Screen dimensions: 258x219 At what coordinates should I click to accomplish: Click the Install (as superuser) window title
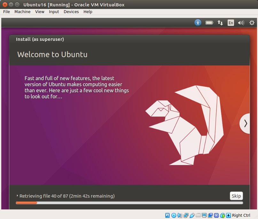tap(40, 39)
